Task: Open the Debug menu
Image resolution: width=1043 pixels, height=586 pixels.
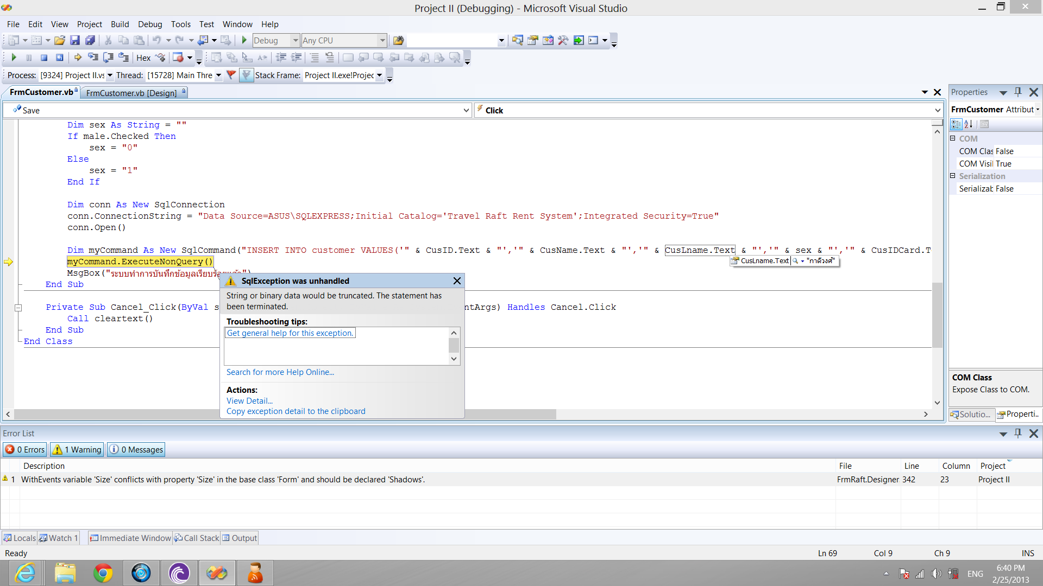Action: click(x=150, y=24)
